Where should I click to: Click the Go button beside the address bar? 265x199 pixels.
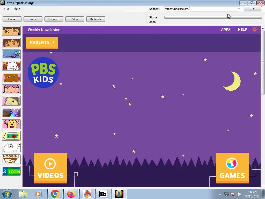click(252, 9)
